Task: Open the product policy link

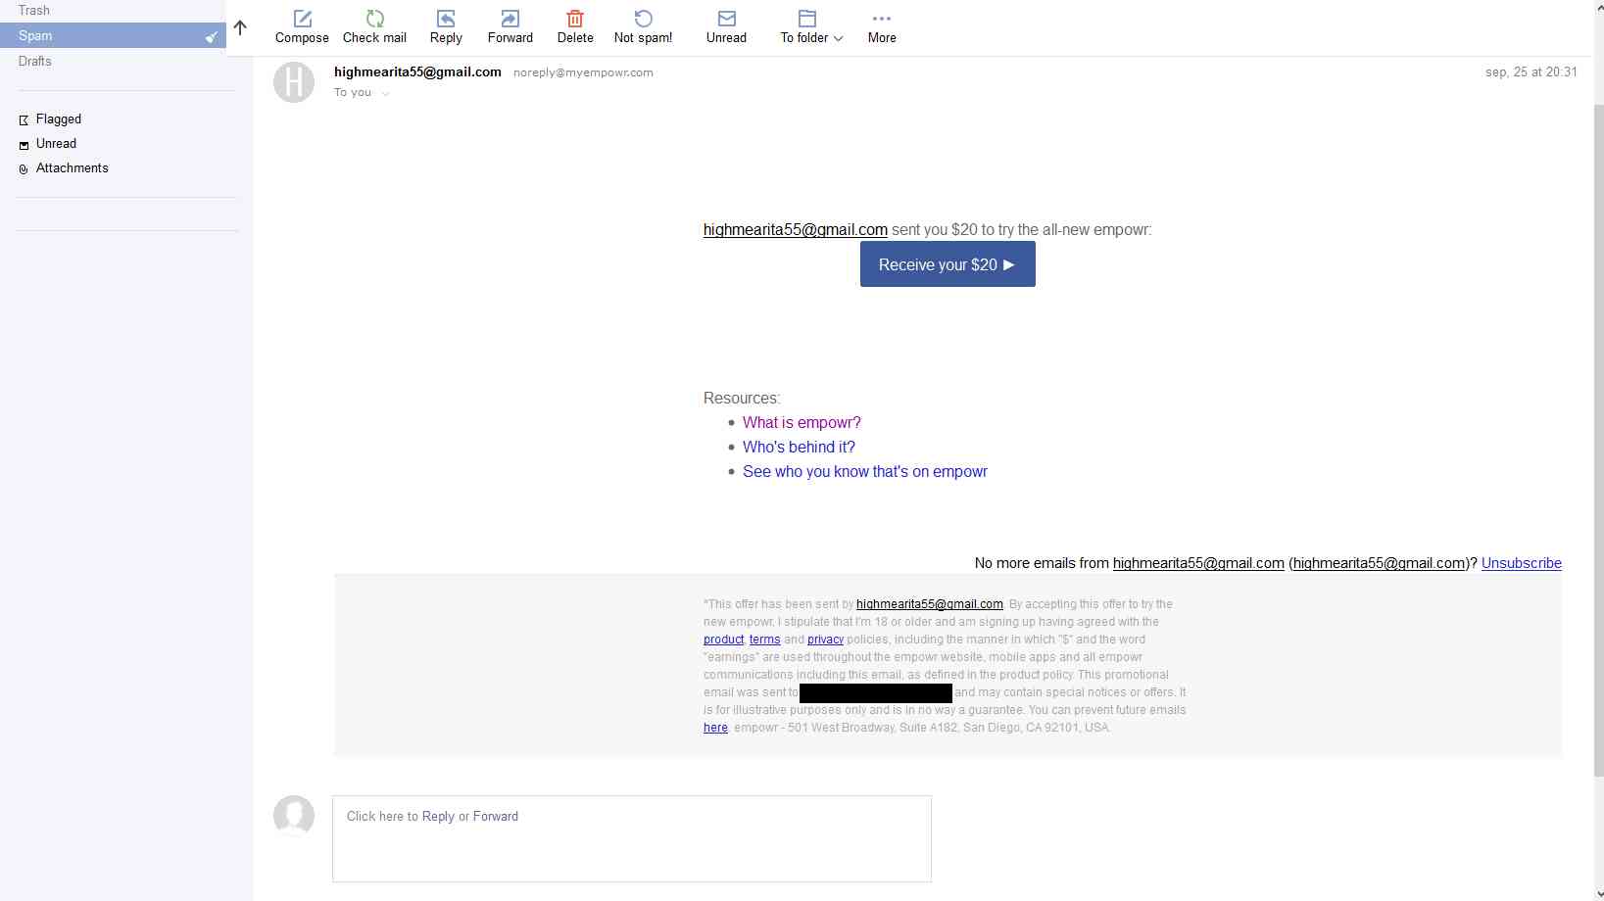Action: pos(724,640)
